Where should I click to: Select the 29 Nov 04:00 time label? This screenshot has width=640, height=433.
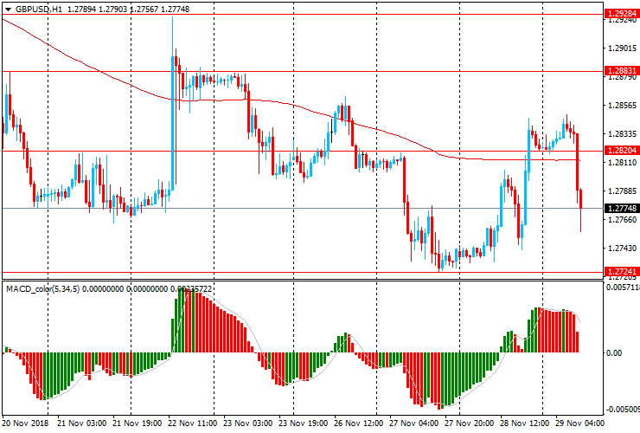579,423
